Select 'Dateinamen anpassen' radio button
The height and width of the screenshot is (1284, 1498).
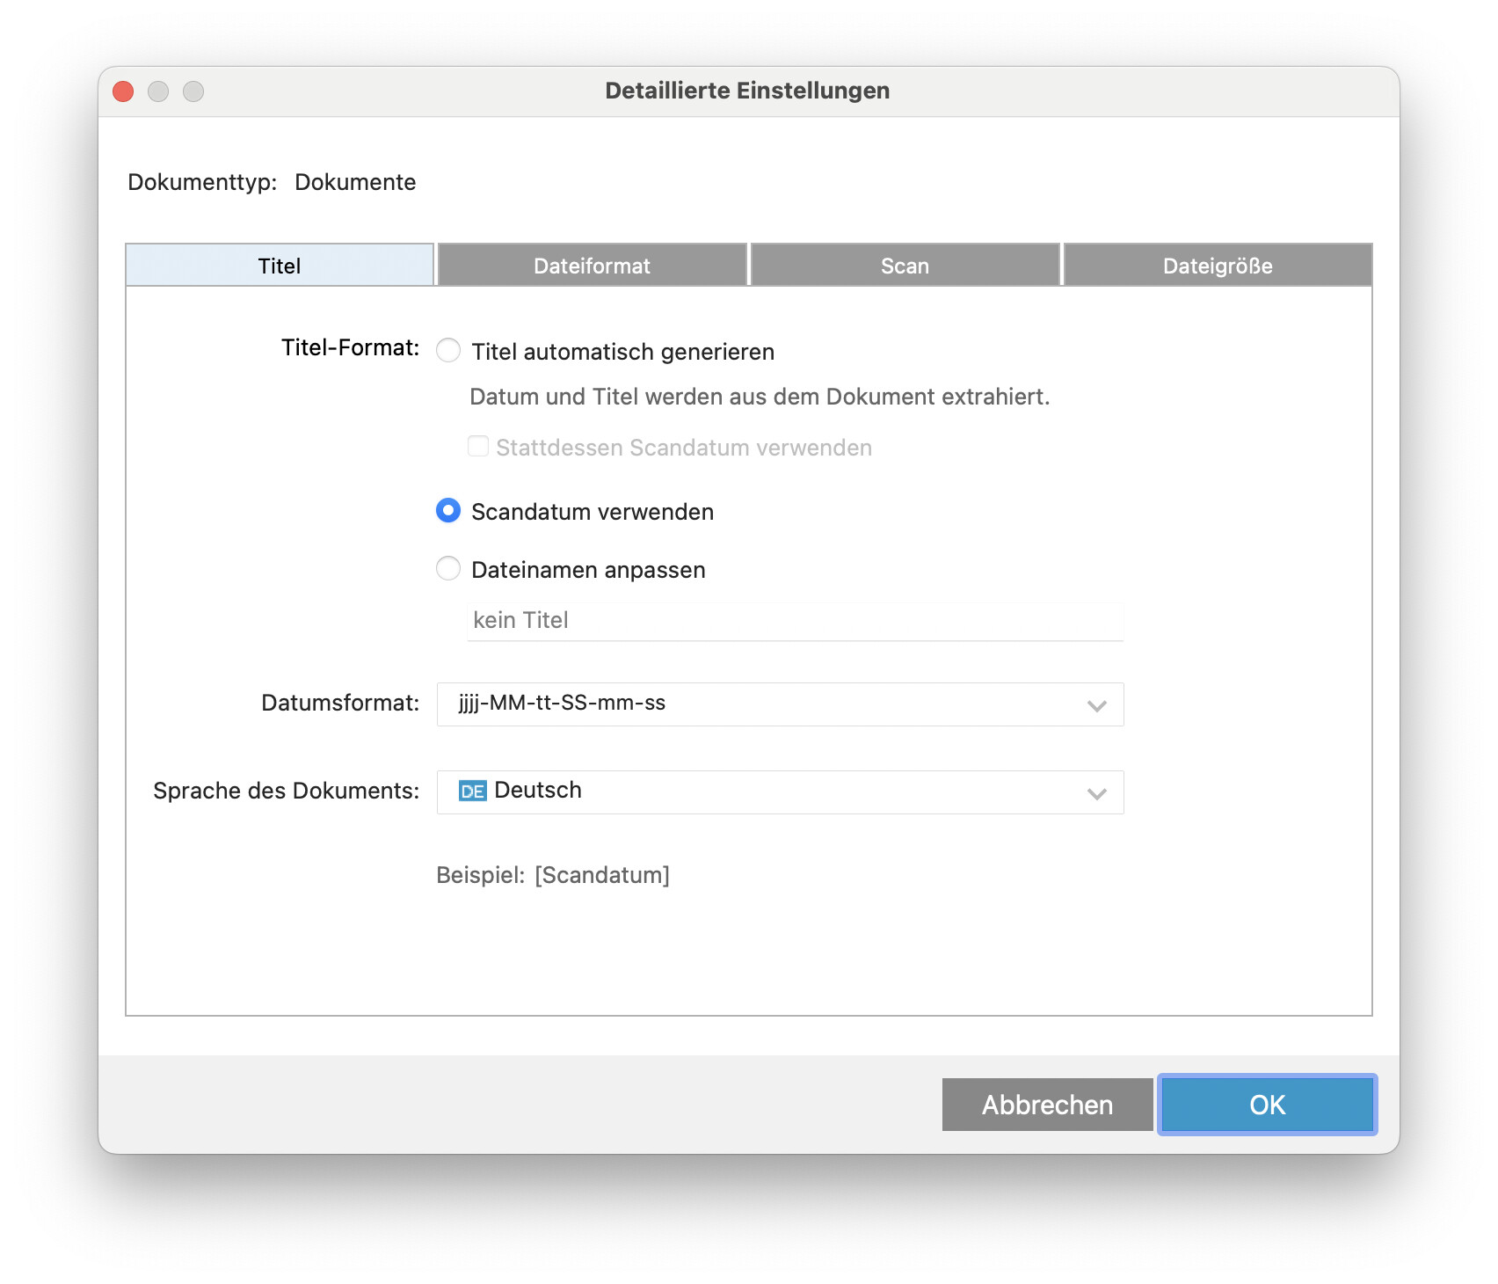click(x=448, y=569)
